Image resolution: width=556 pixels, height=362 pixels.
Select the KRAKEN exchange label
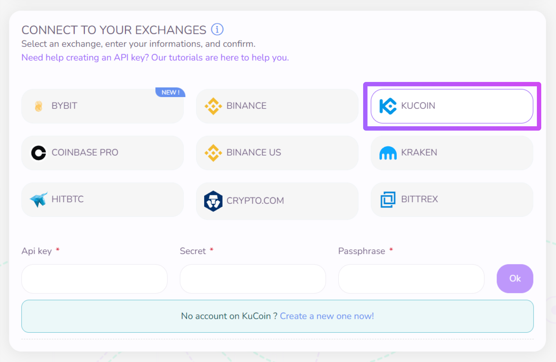[x=419, y=152]
